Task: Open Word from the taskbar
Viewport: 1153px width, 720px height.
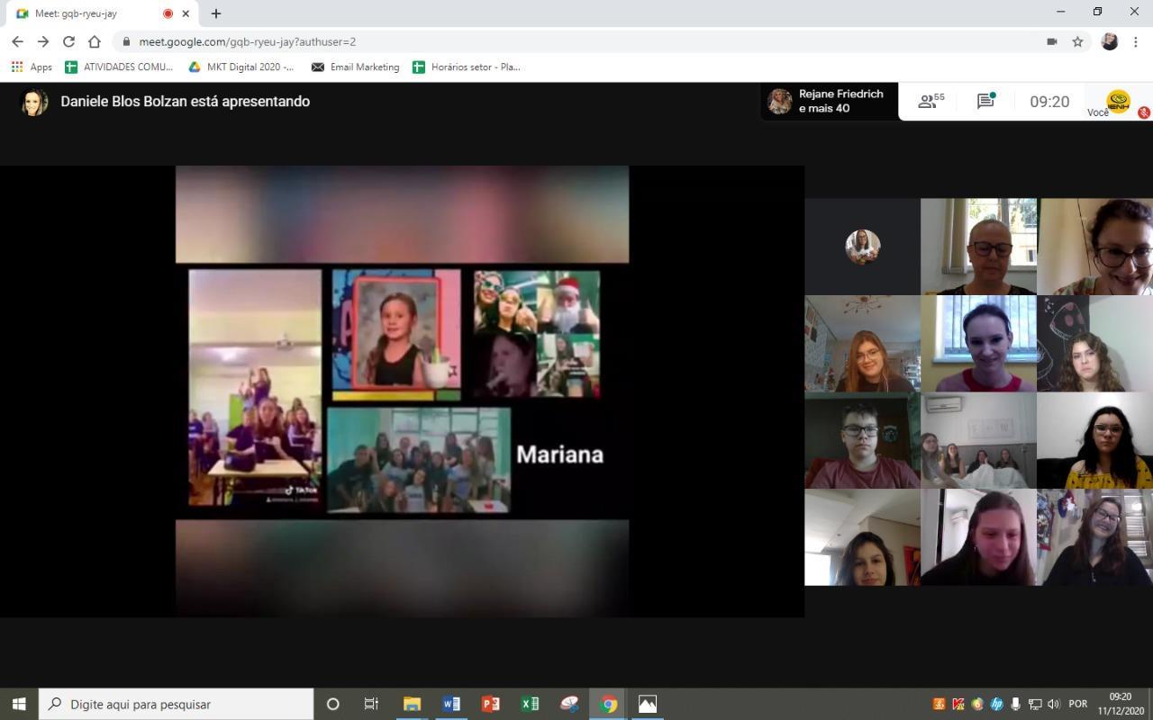Action: [x=451, y=704]
